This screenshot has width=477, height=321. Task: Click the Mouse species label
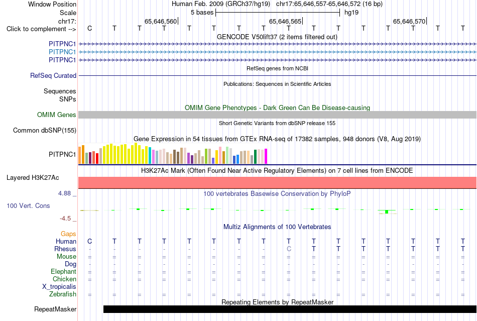tap(66, 257)
